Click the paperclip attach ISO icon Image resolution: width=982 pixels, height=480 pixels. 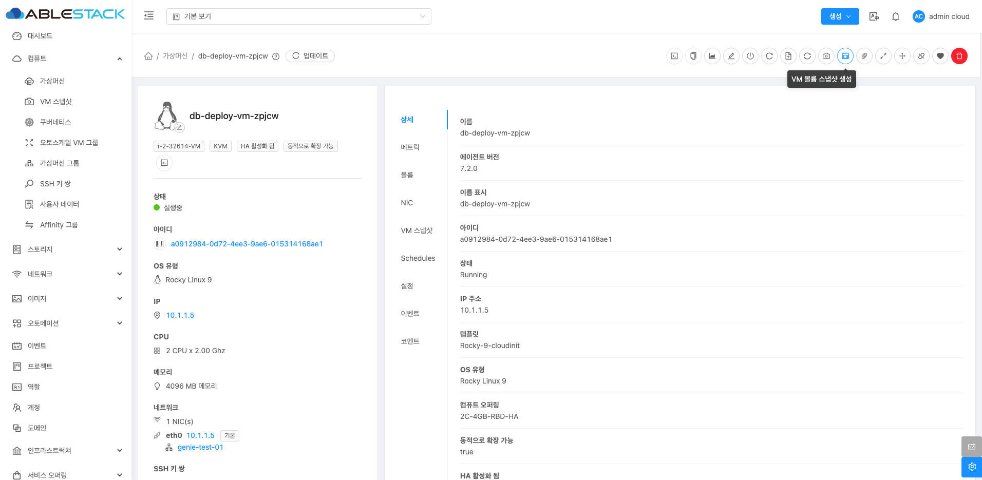(x=864, y=56)
